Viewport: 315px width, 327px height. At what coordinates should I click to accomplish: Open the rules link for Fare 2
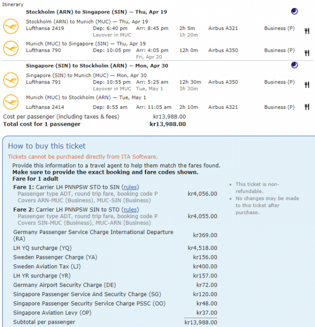point(130,210)
